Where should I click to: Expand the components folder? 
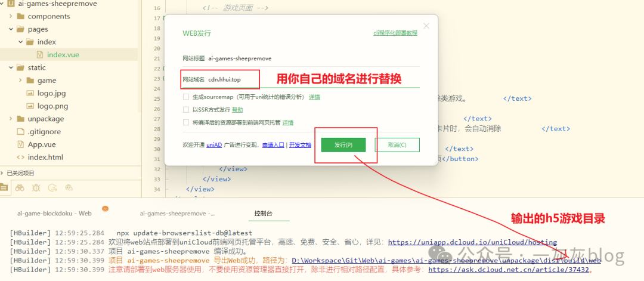coord(11,17)
